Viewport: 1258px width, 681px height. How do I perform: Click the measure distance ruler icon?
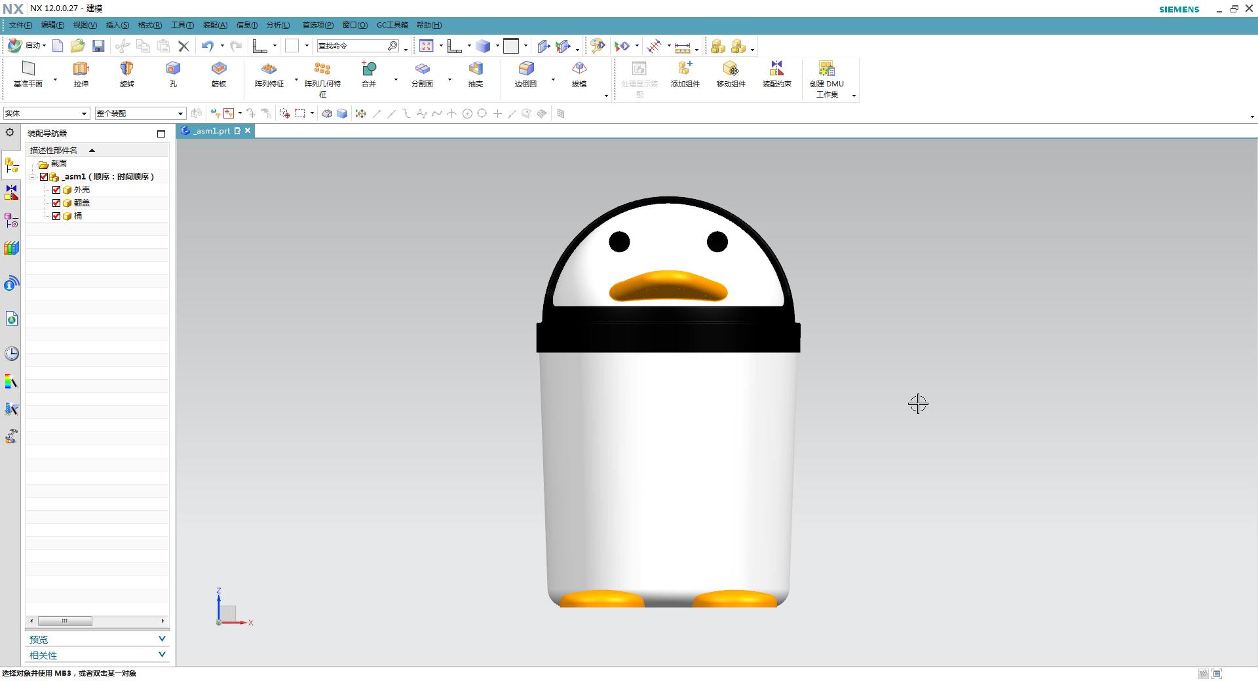(x=682, y=47)
